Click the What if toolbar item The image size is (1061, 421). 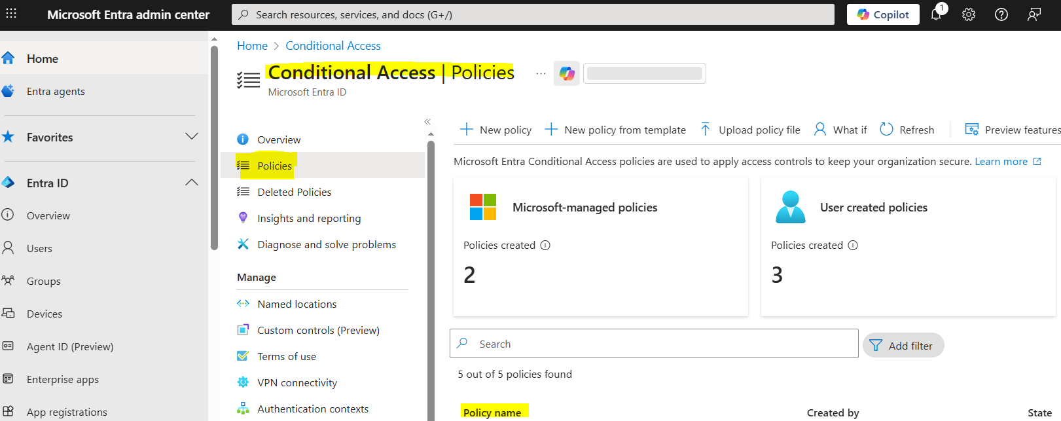840,130
